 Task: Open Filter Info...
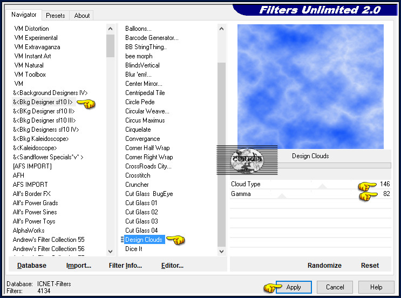coord(125,266)
